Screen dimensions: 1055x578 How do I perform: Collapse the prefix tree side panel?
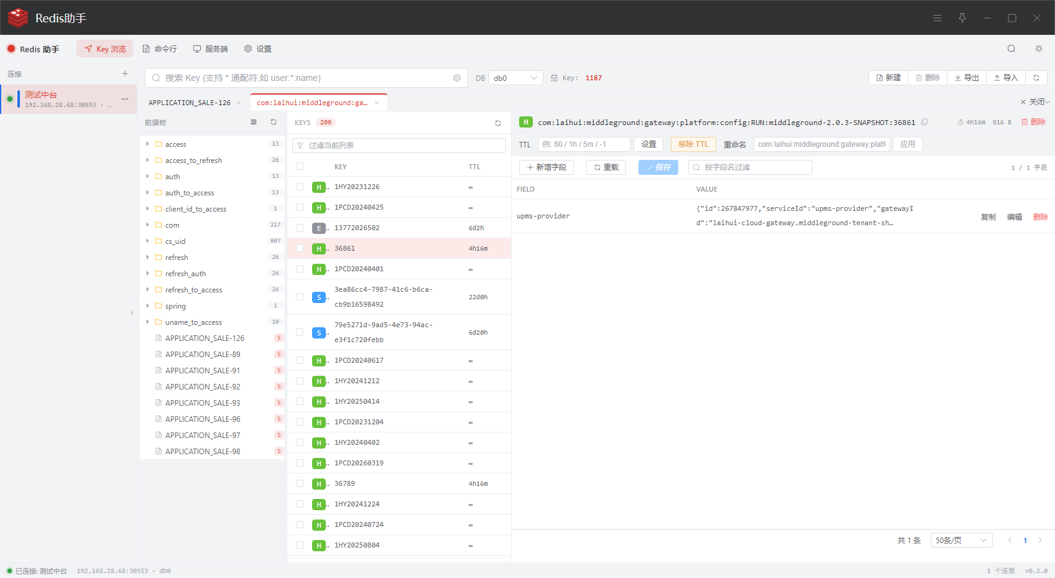tap(132, 313)
